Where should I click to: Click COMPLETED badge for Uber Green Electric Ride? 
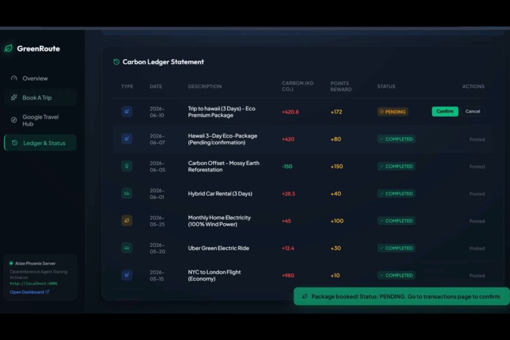[x=396, y=248]
